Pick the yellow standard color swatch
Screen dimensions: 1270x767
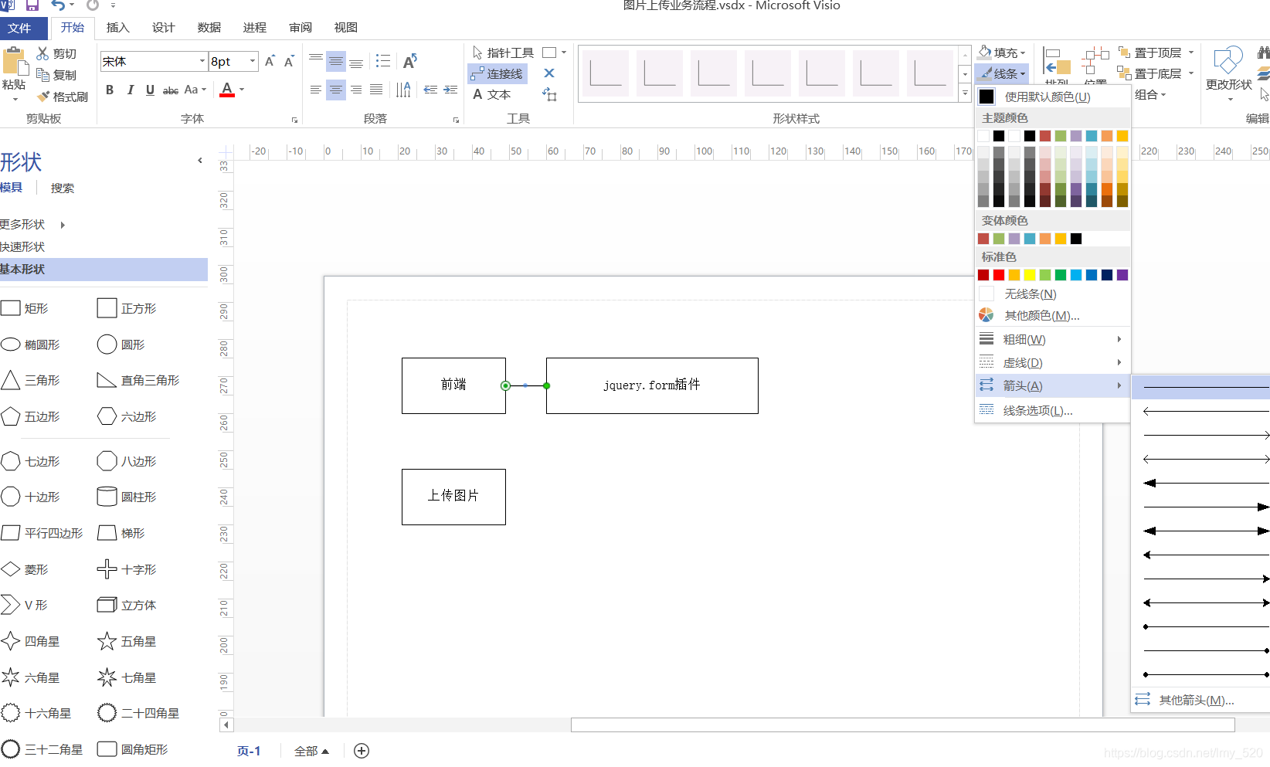[x=1030, y=275]
